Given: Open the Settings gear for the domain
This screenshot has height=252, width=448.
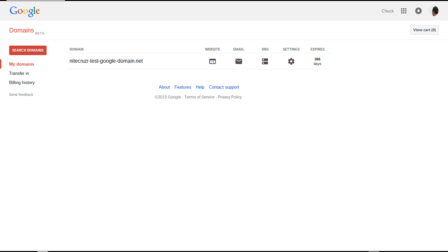Looking at the screenshot, I should point(291,61).
